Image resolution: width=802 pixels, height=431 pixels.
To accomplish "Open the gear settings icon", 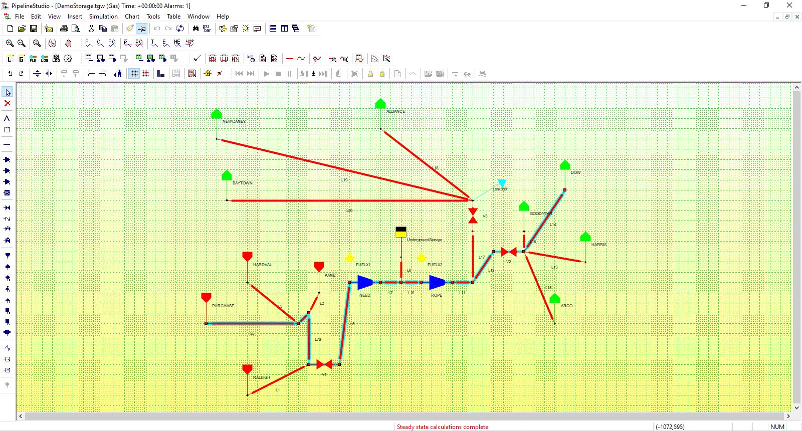I will point(68,59).
